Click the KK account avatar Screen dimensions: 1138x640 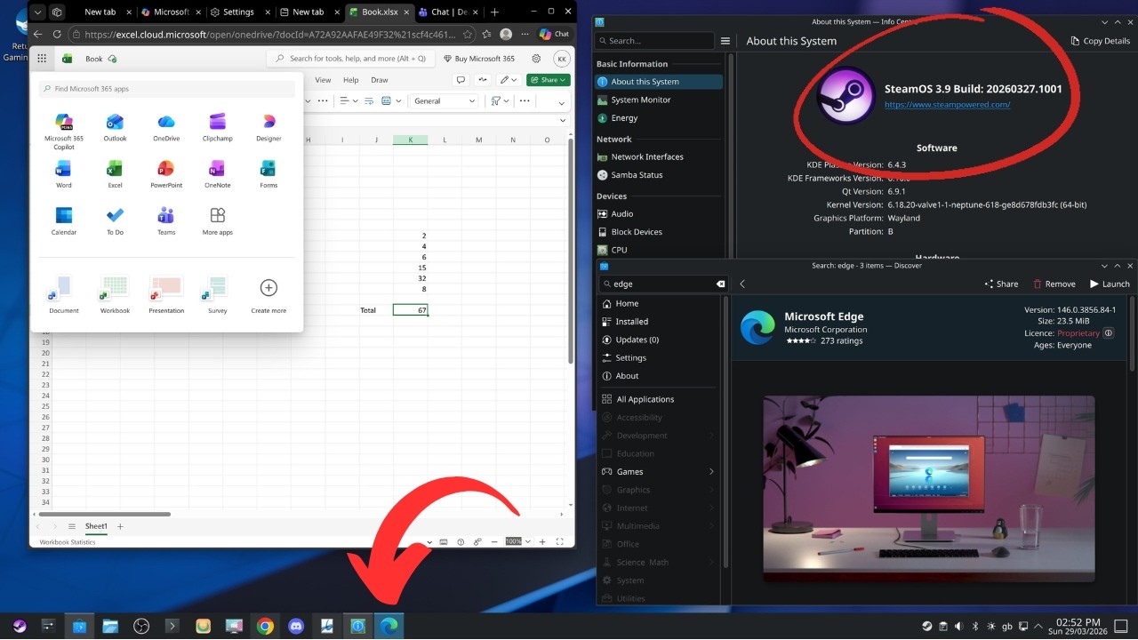(561, 59)
